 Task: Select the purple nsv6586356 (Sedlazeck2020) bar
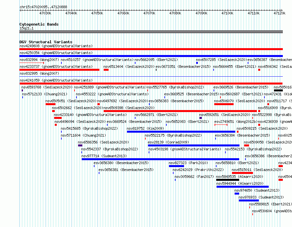click(80, 145)
